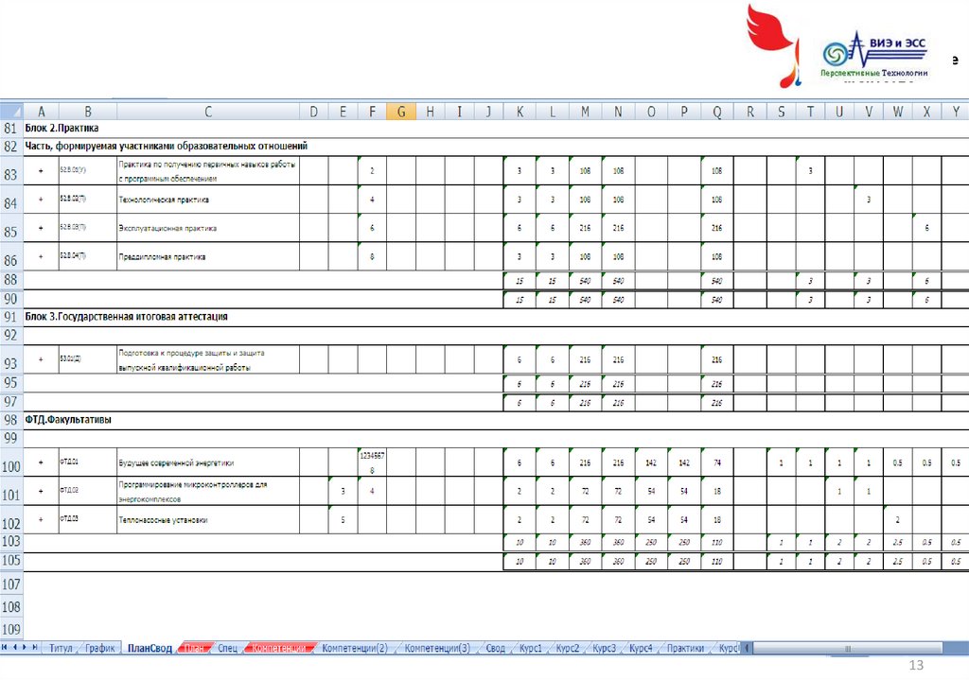Screen dimensions: 969x680
Task: Click cell W102 with value 2
Action: click(897, 520)
